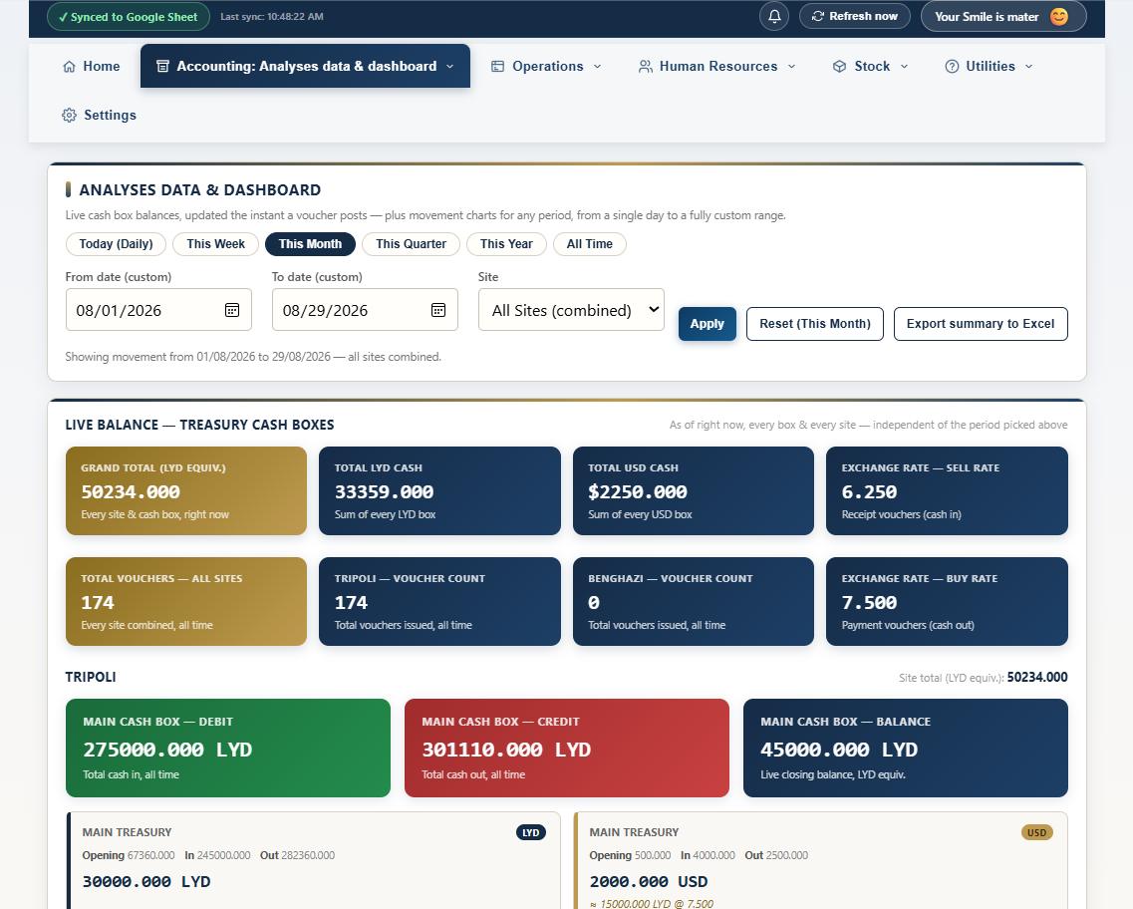
Task: Click the Stock package cube icon
Action: click(839, 67)
